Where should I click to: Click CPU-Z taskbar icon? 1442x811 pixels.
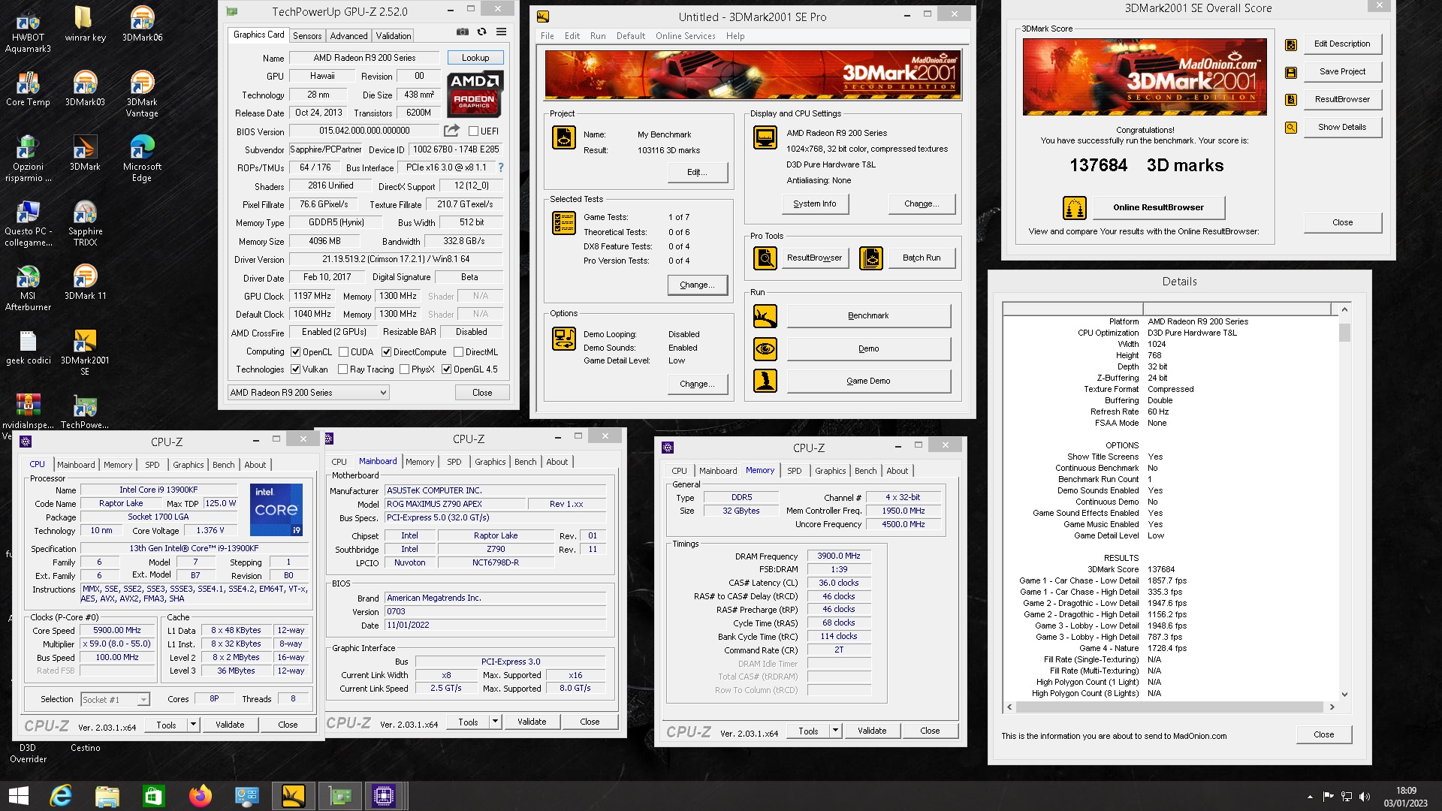coord(383,796)
